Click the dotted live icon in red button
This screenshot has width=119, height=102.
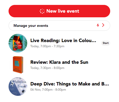[x=42, y=11]
